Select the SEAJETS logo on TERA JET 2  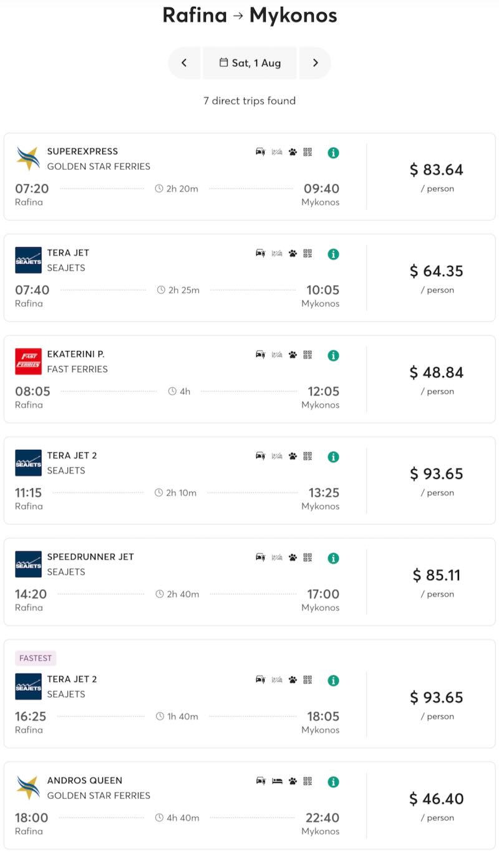click(27, 463)
